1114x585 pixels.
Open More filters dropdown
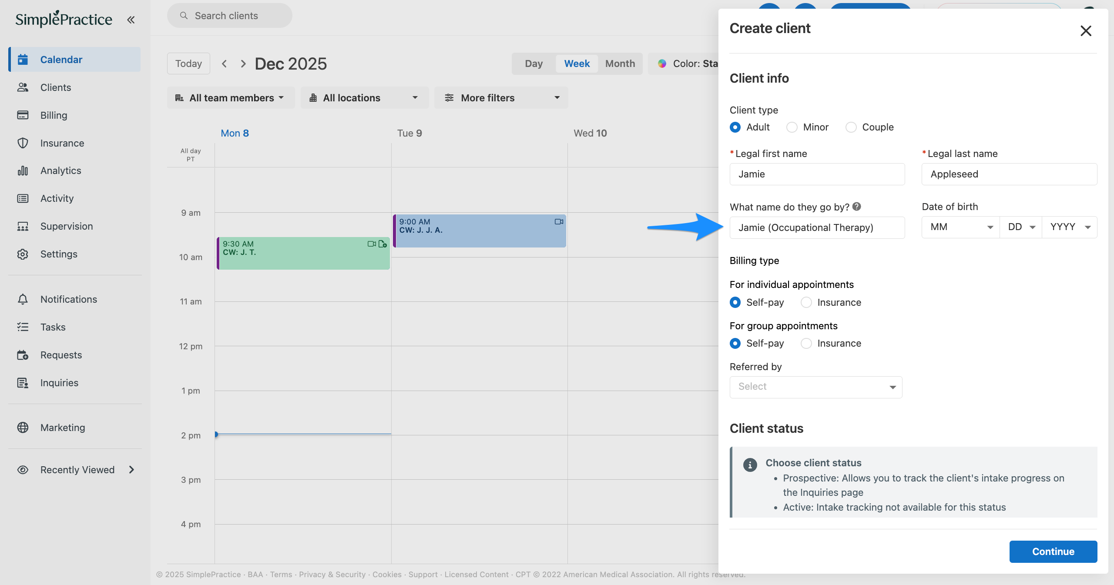501,98
